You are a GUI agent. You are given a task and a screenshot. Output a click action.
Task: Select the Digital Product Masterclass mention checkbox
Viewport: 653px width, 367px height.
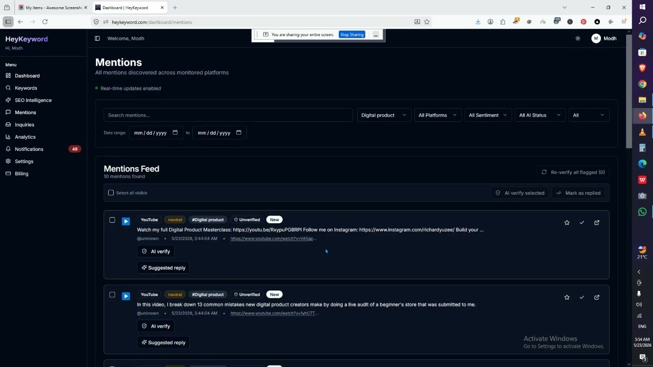point(112,220)
